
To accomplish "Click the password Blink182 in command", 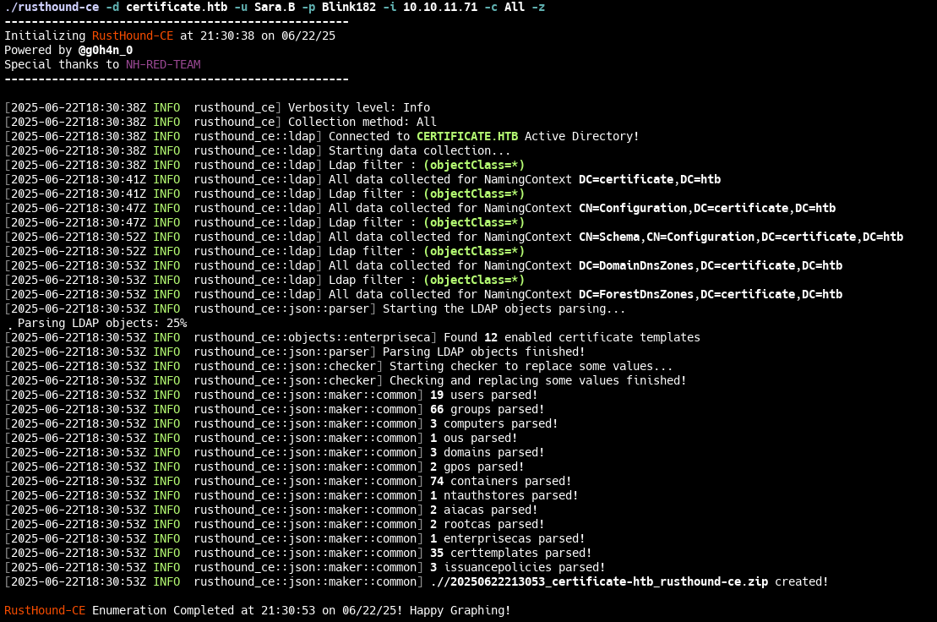I will (345, 8).
